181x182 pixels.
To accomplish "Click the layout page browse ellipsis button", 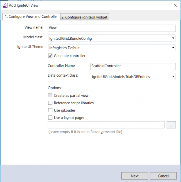I will [x=171, y=125].
